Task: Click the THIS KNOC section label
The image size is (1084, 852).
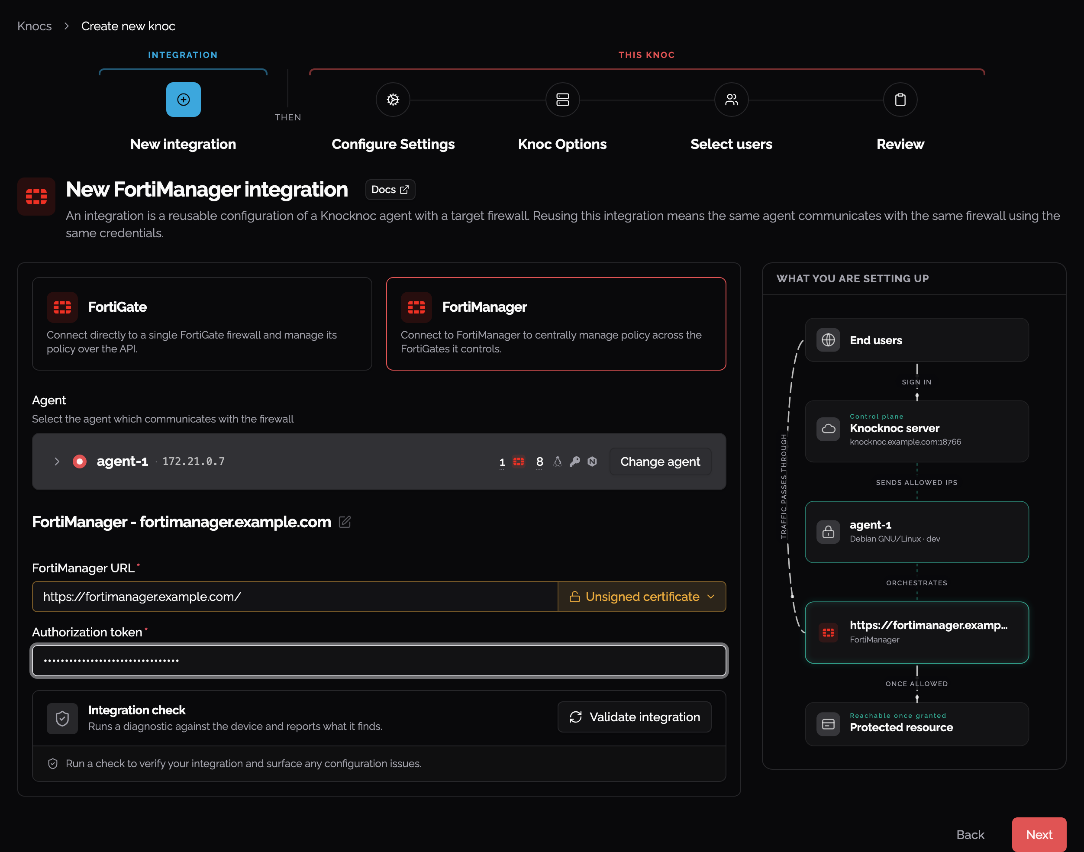Action: [x=646, y=55]
